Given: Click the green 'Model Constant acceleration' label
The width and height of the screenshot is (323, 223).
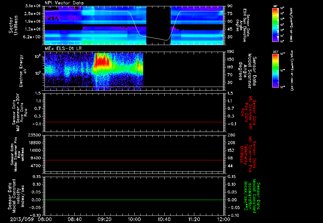Looking at the screenshot, I should (x=252, y=196).
